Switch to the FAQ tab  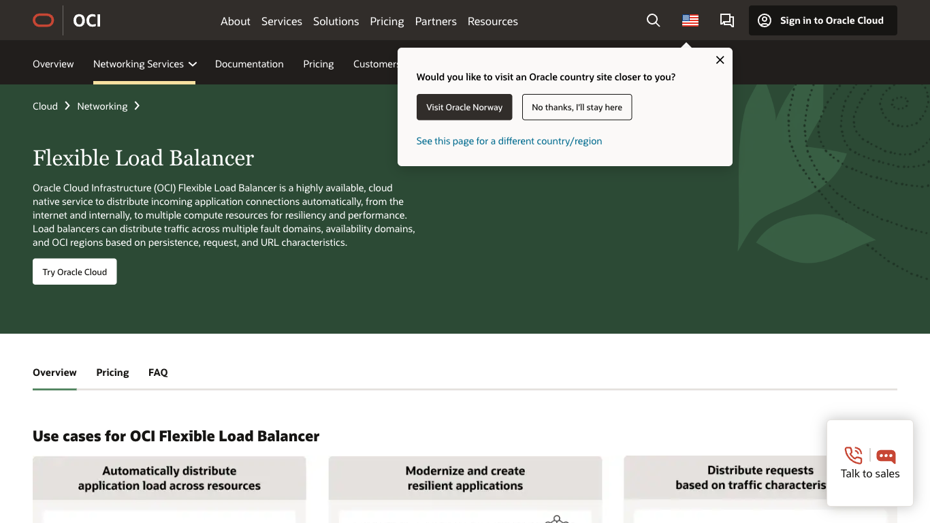[x=158, y=373]
